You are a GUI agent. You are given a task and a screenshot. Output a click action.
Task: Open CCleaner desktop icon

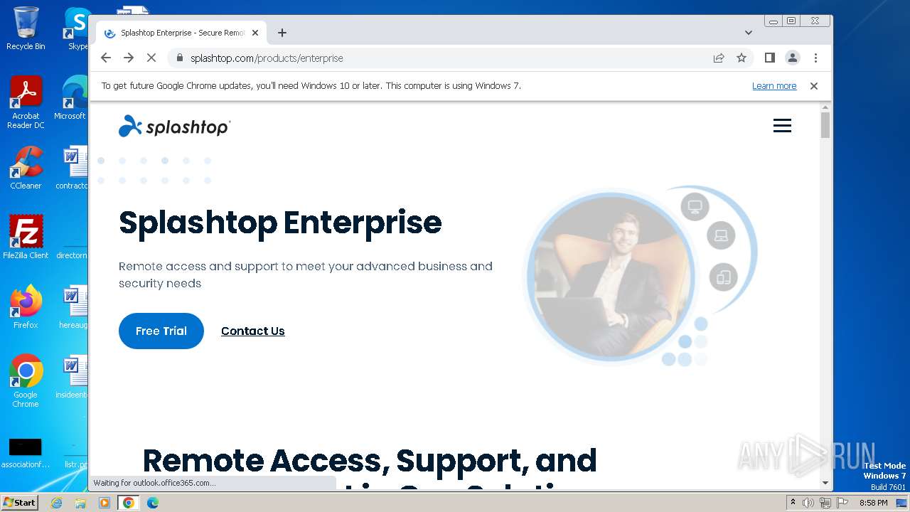26,168
